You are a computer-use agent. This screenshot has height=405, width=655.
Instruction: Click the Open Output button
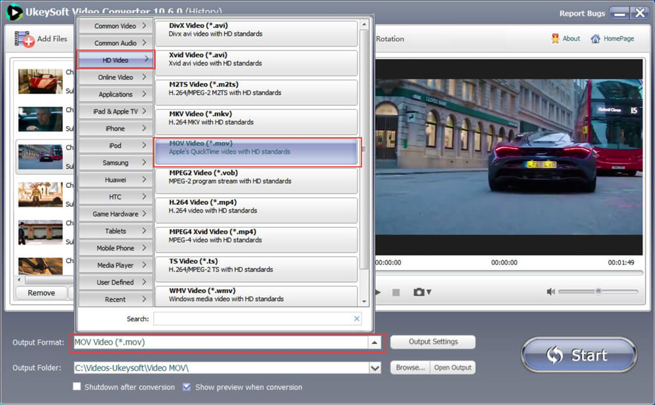point(453,368)
